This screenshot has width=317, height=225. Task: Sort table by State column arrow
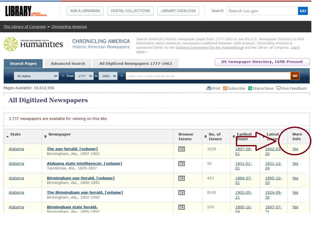pyautogui.click(x=7, y=136)
